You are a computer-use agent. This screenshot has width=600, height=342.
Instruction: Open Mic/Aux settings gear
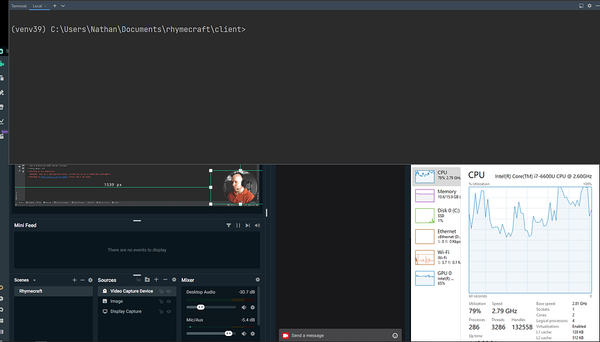point(253,334)
